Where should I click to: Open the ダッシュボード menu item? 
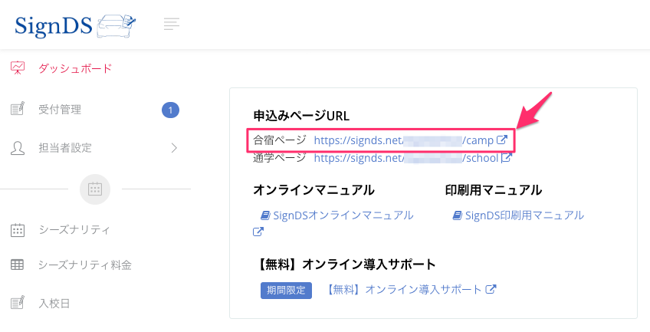[x=75, y=69]
